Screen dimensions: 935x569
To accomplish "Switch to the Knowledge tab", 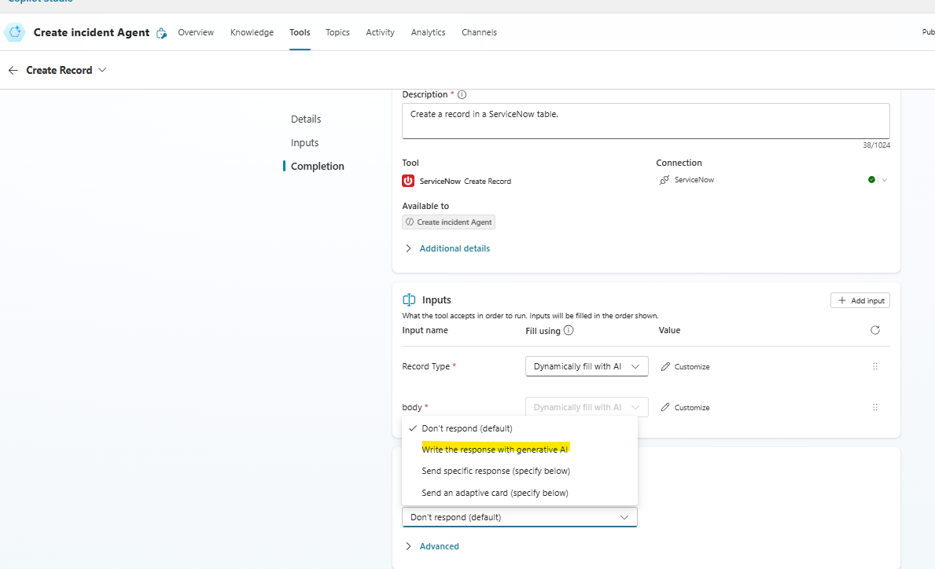I will [x=252, y=32].
